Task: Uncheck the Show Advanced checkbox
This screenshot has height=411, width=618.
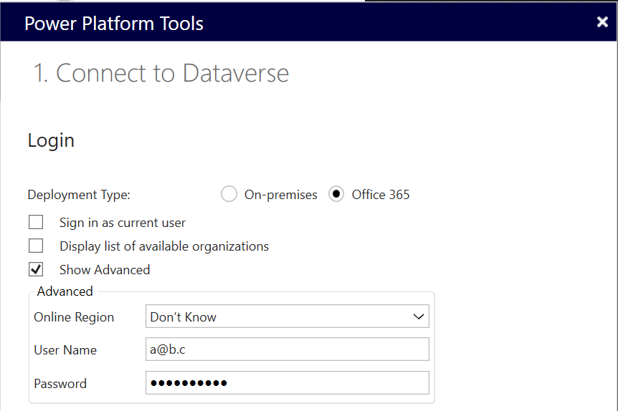Action: click(36, 269)
